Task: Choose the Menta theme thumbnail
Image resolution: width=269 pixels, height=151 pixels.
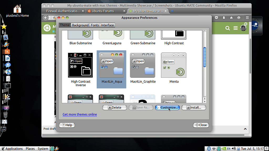Action: tap(174, 69)
